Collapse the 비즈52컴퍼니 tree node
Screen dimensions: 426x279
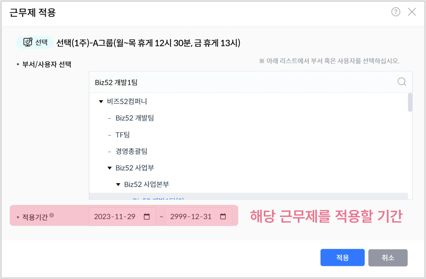pyautogui.click(x=101, y=102)
